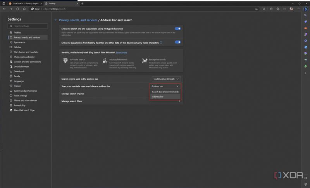This screenshot has width=310, height=188.
Task: Open the tab actions menu icon
Action: (x=3, y=3)
